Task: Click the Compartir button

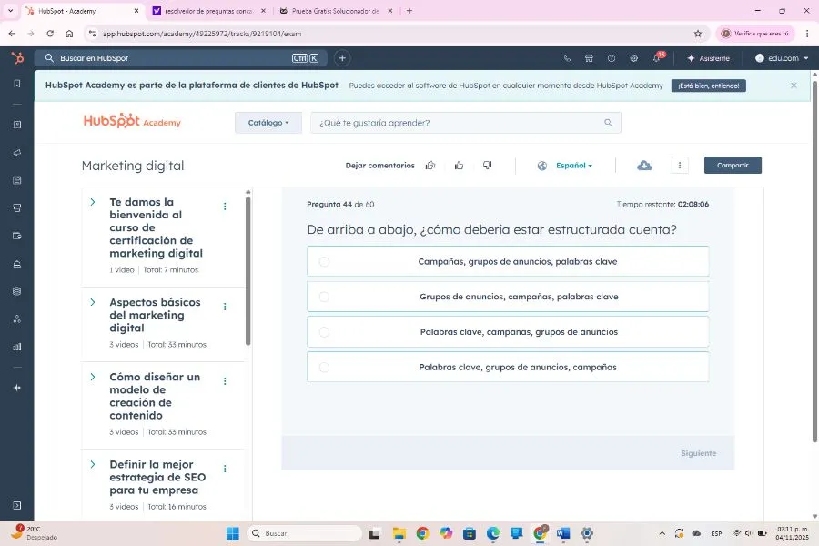Action: pyautogui.click(x=733, y=165)
